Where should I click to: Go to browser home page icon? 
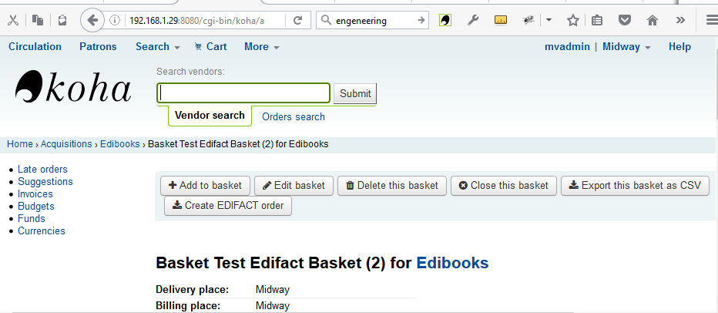coord(653,20)
